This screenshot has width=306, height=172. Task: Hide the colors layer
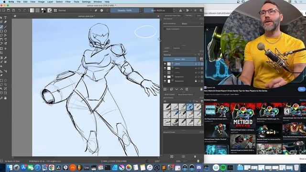[165, 68]
